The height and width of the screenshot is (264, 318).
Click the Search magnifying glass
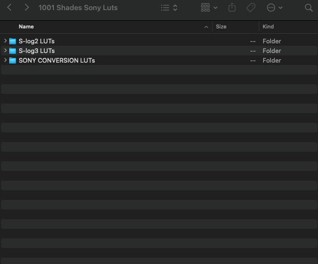(308, 8)
